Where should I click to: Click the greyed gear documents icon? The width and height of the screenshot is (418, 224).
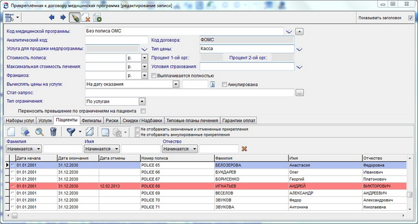pyautogui.click(x=117, y=132)
